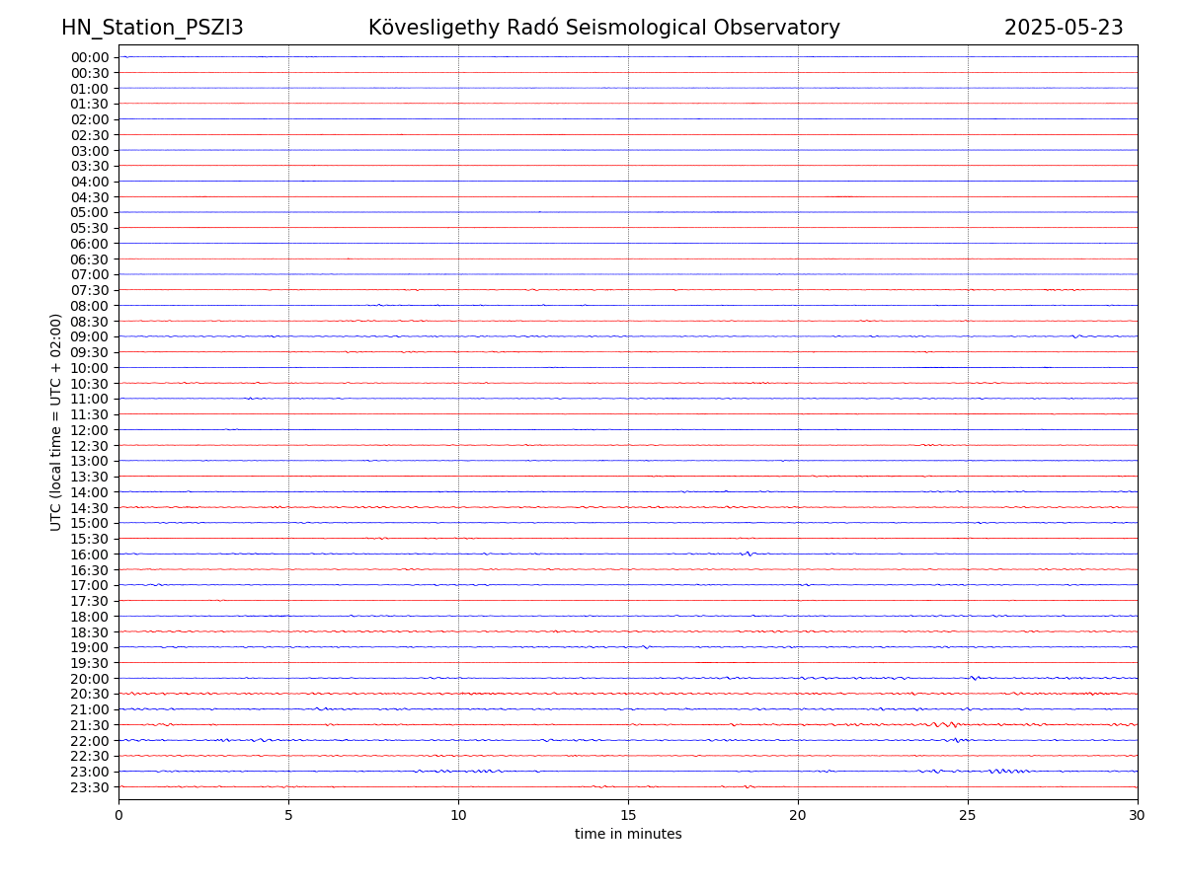Click the 'time in minutes' axis title
Image resolution: width=1185 pixels, height=888 pixels.
click(628, 835)
